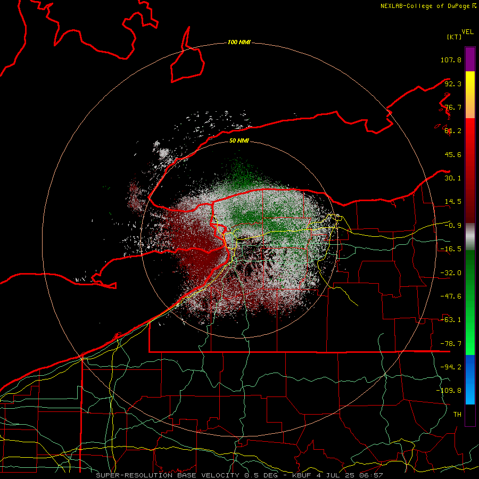This screenshot has height=479, width=479.
Task: Click the [KT] units label
Action: click(455, 37)
